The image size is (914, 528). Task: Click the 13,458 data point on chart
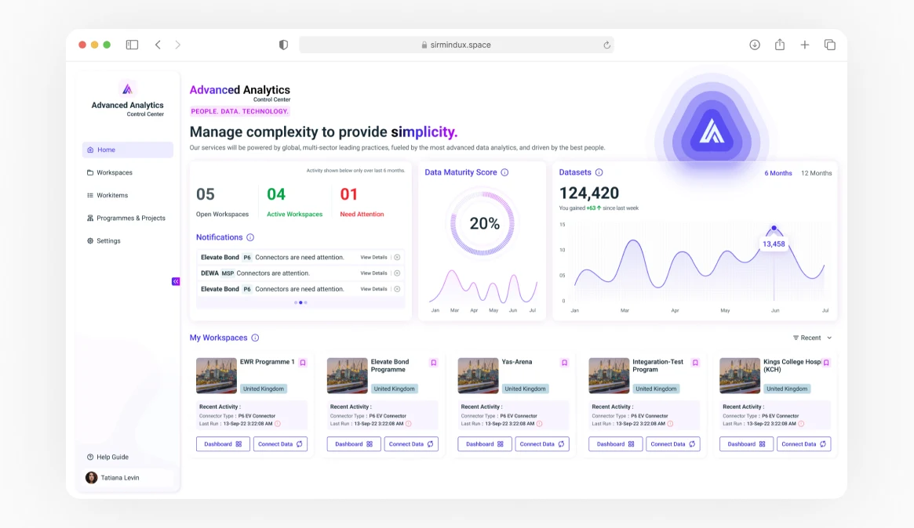click(774, 229)
